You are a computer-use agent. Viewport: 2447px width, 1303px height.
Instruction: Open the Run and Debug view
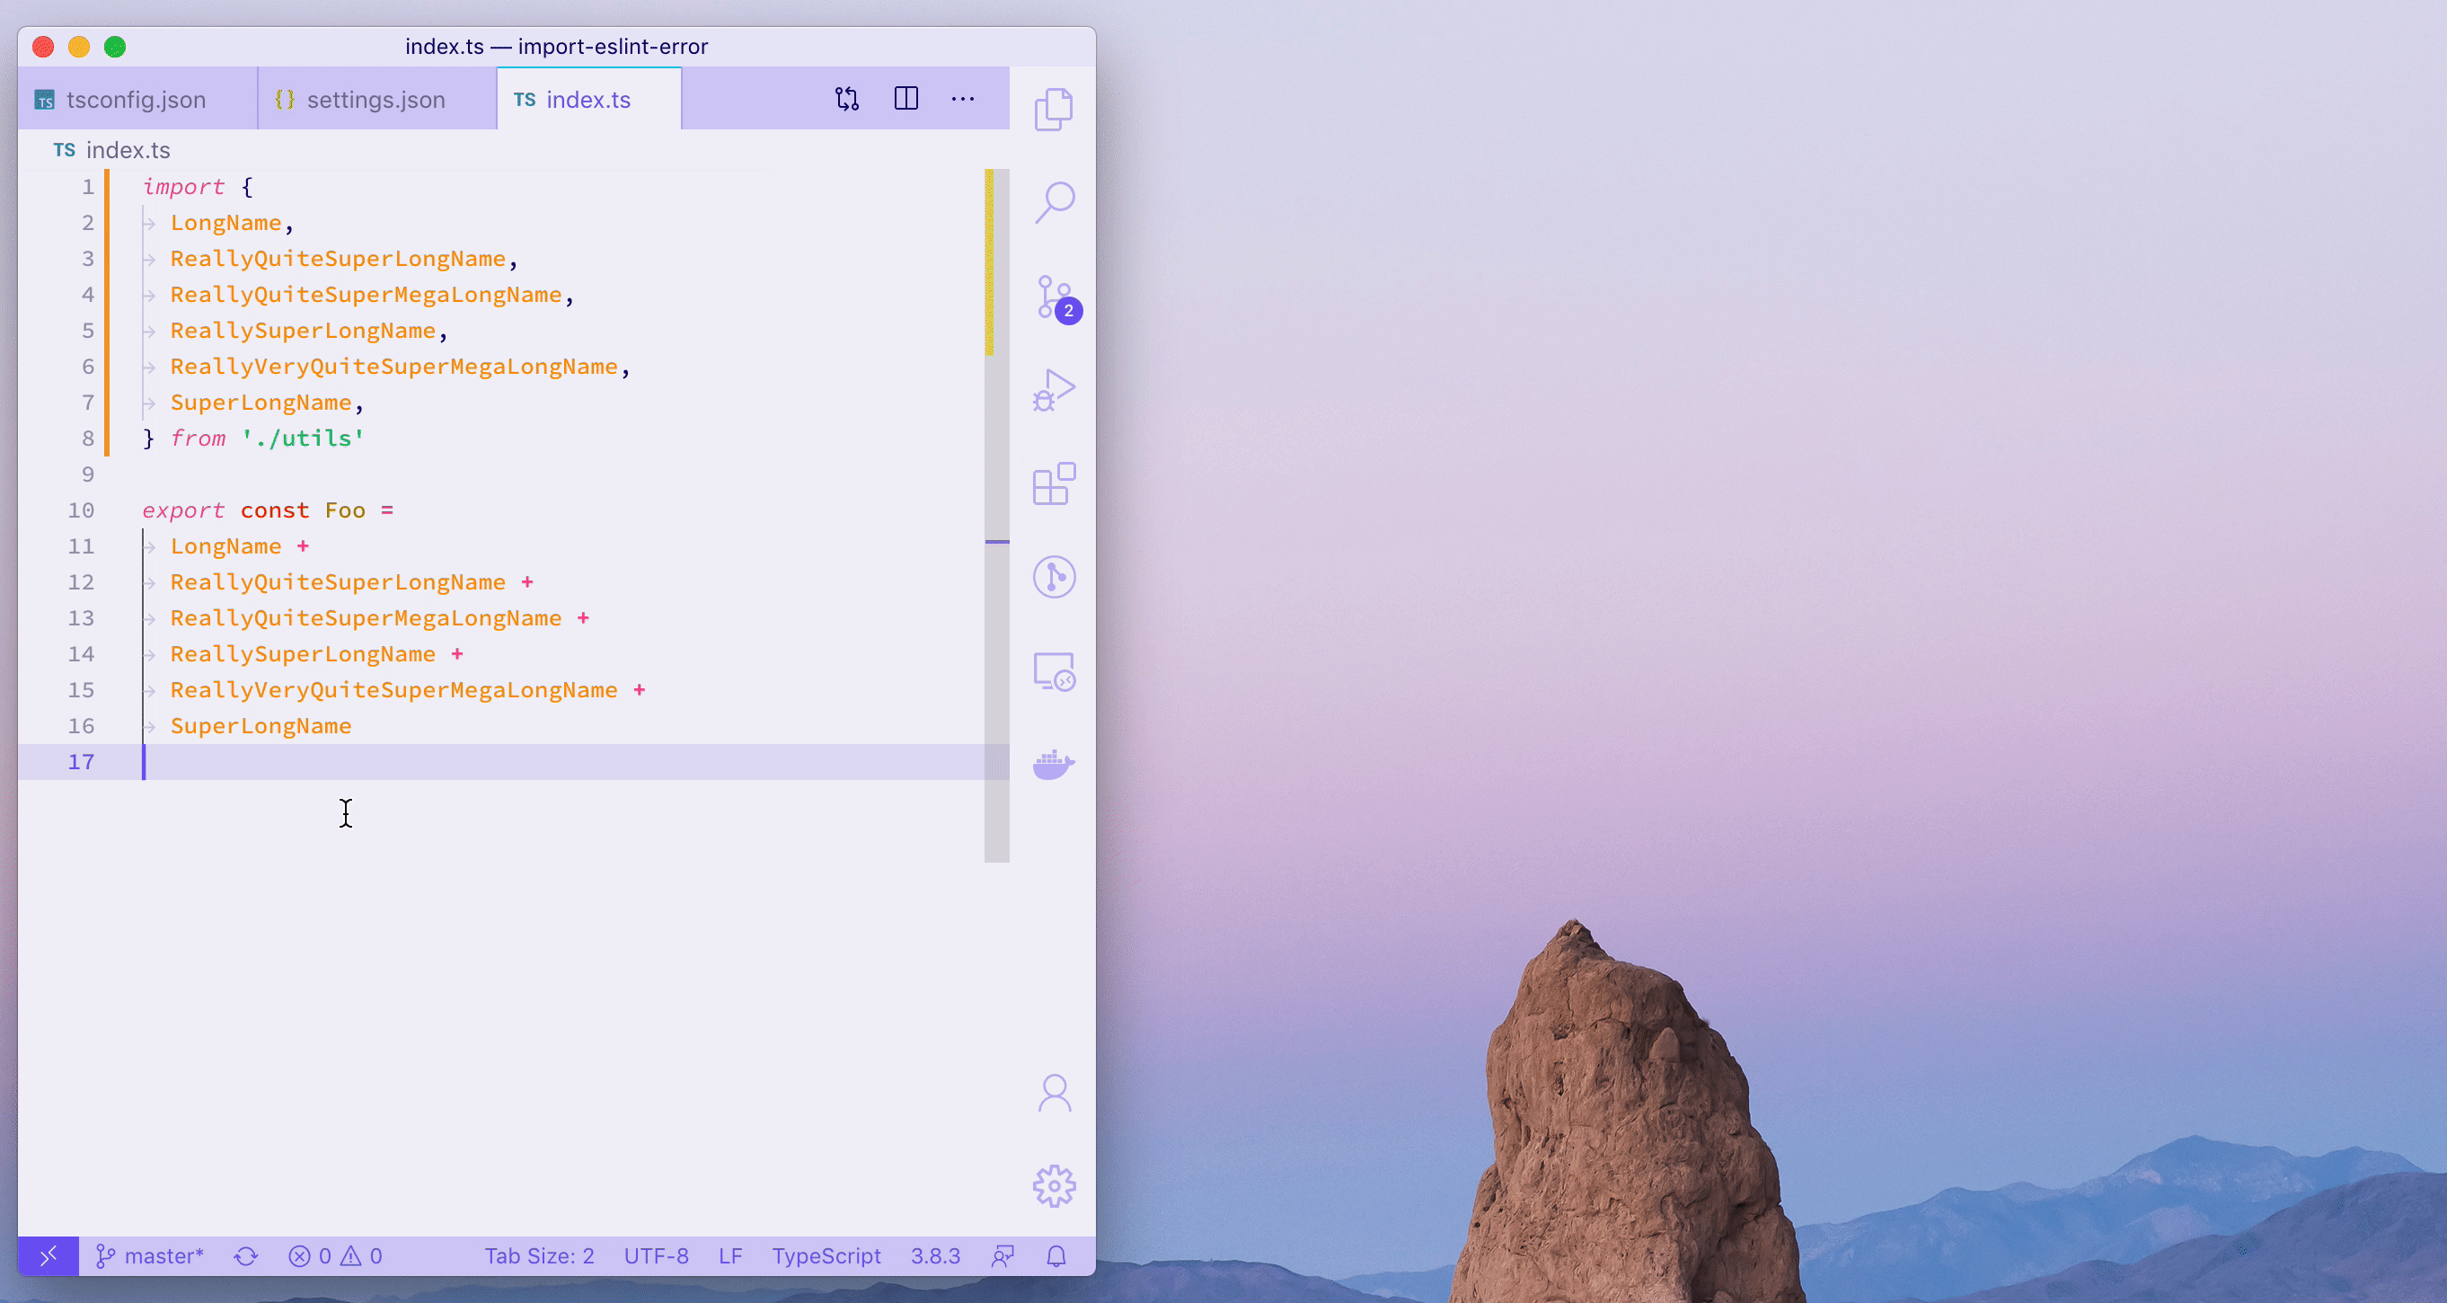pyautogui.click(x=1054, y=390)
